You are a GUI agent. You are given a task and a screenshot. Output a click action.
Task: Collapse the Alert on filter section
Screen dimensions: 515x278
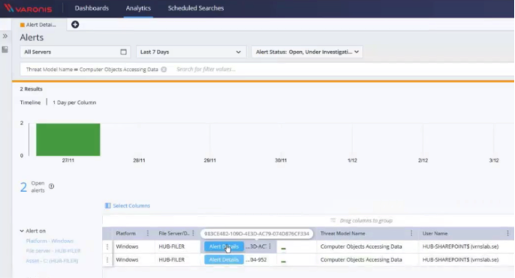coord(22,231)
